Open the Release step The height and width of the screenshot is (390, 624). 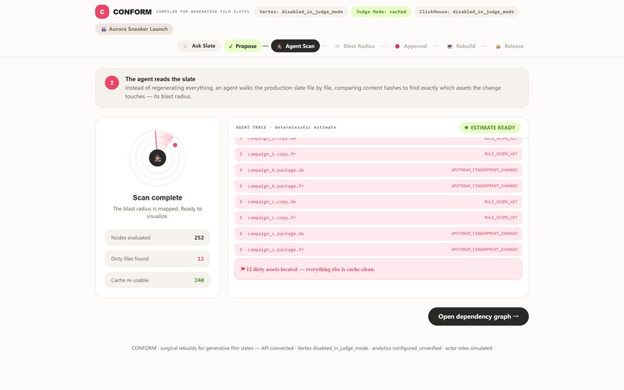(x=509, y=46)
